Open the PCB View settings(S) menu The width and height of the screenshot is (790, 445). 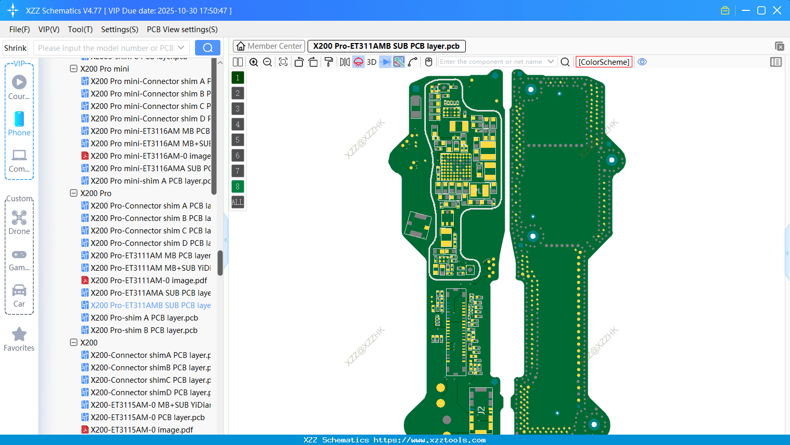click(182, 30)
